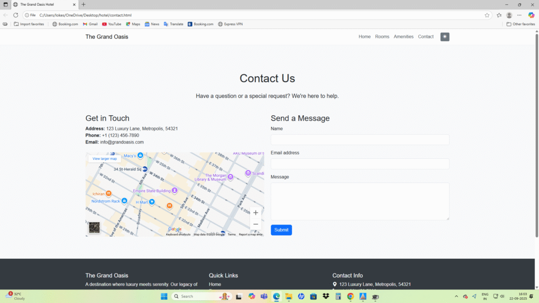The height and width of the screenshot is (303, 539).
Task: Launch Microsoft Teams from the taskbar
Action: 264,296
